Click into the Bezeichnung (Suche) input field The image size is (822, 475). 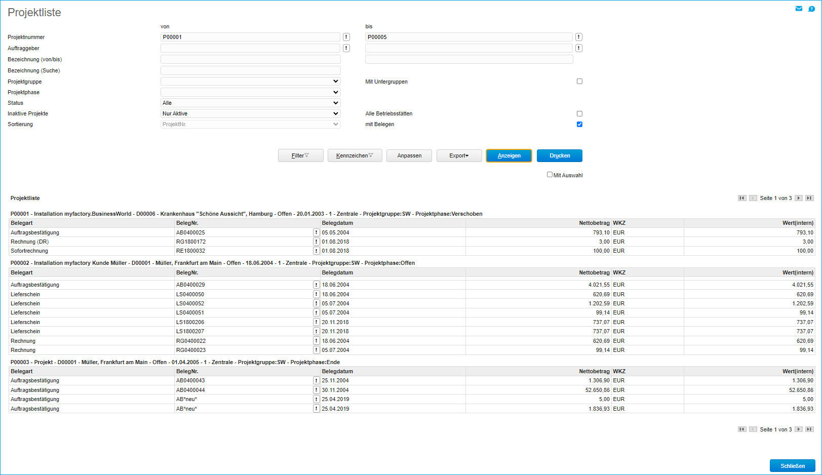250,70
